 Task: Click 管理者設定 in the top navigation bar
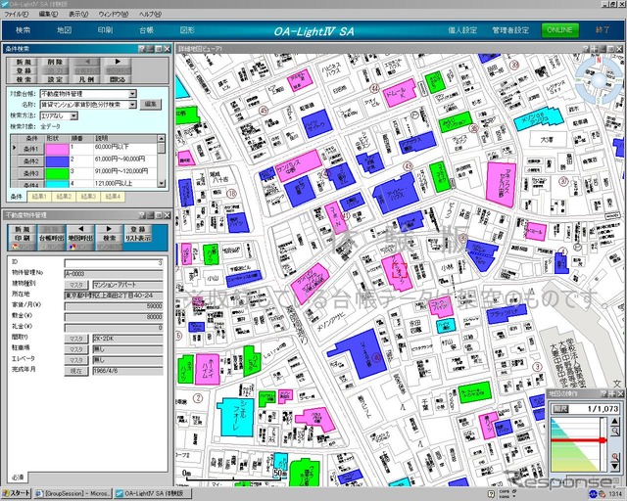point(510,30)
